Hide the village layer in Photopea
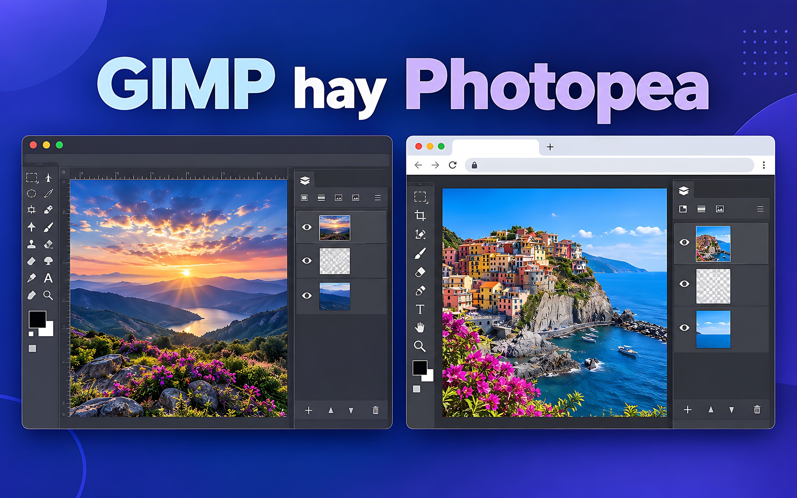The height and width of the screenshot is (498, 797). point(684,242)
